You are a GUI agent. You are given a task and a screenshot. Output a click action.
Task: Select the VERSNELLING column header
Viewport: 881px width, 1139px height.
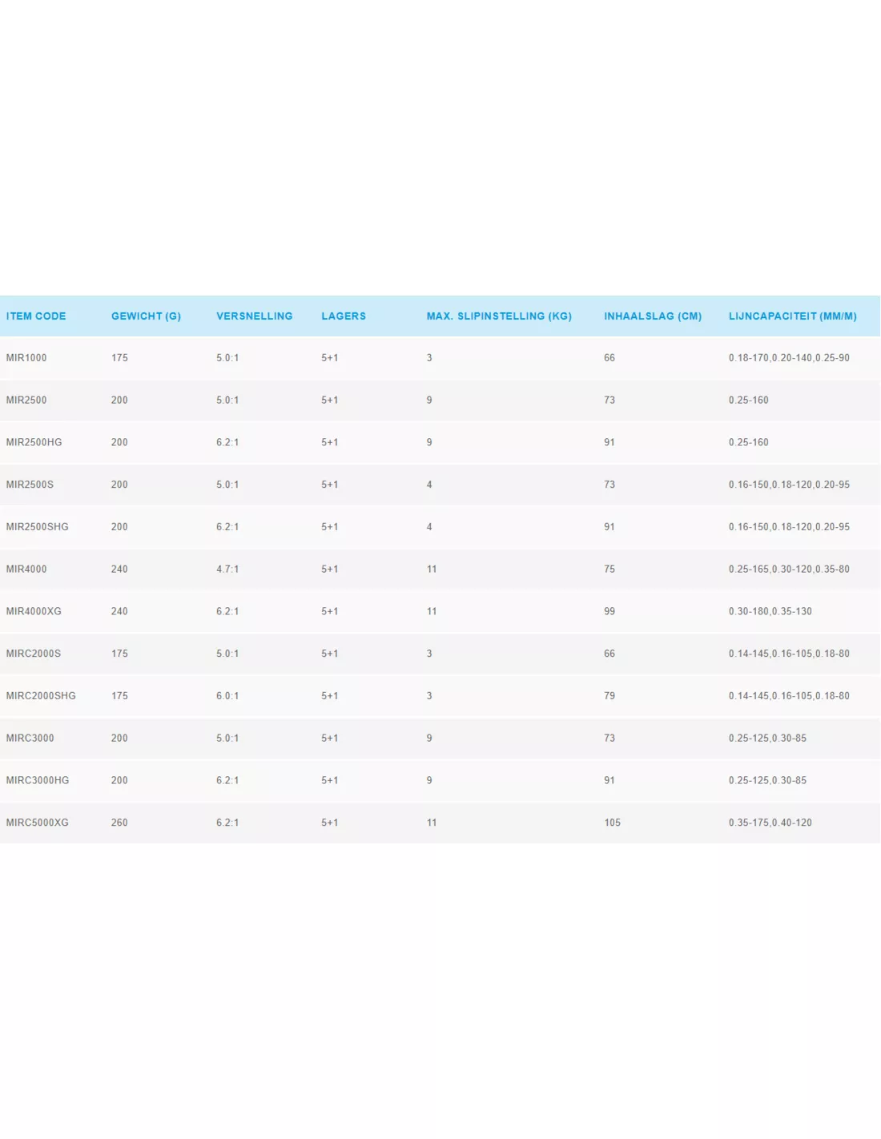pyautogui.click(x=254, y=316)
